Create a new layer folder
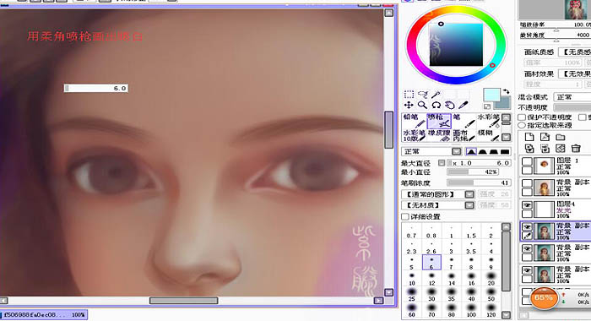This screenshot has height=321, width=591. [x=561, y=137]
